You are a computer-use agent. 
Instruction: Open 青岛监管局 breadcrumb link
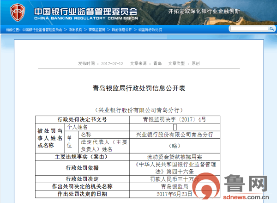click(x=97, y=30)
